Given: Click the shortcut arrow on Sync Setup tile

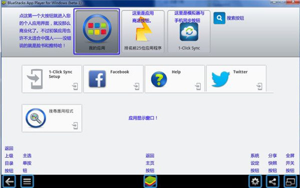Looking at the screenshot, I should [75, 86].
